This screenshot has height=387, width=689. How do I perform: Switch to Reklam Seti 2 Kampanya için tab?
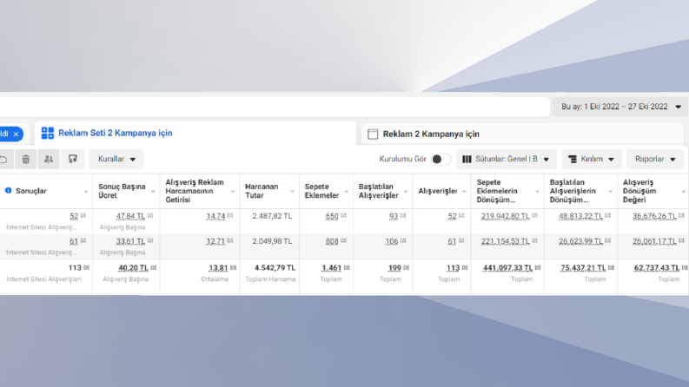pyautogui.click(x=195, y=133)
